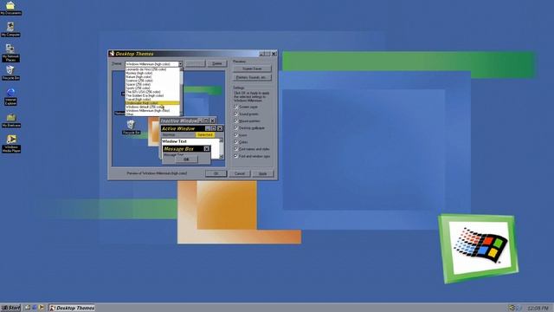Open My Briefcase desktop icon
The height and width of the screenshot is (312, 554).
11,120
